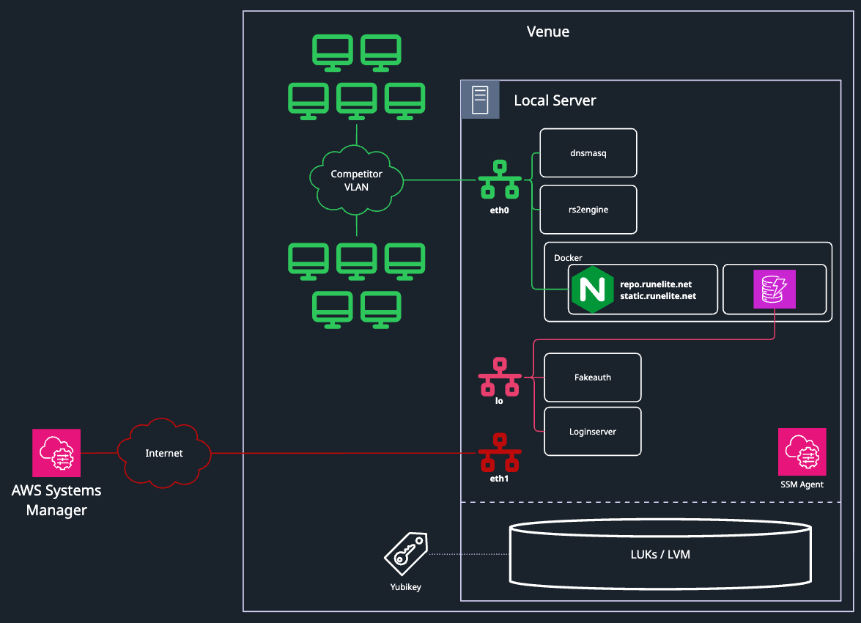The height and width of the screenshot is (623, 861).
Task: Select the SSM Agent icon
Action: pos(802,451)
